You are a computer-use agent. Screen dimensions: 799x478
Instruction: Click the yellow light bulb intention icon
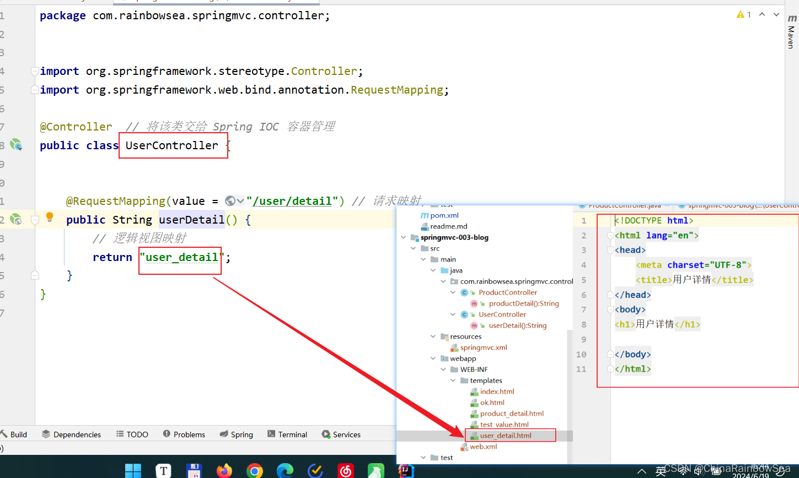[50, 218]
